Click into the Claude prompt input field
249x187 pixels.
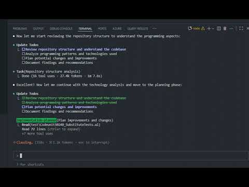click(x=131, y=156)
